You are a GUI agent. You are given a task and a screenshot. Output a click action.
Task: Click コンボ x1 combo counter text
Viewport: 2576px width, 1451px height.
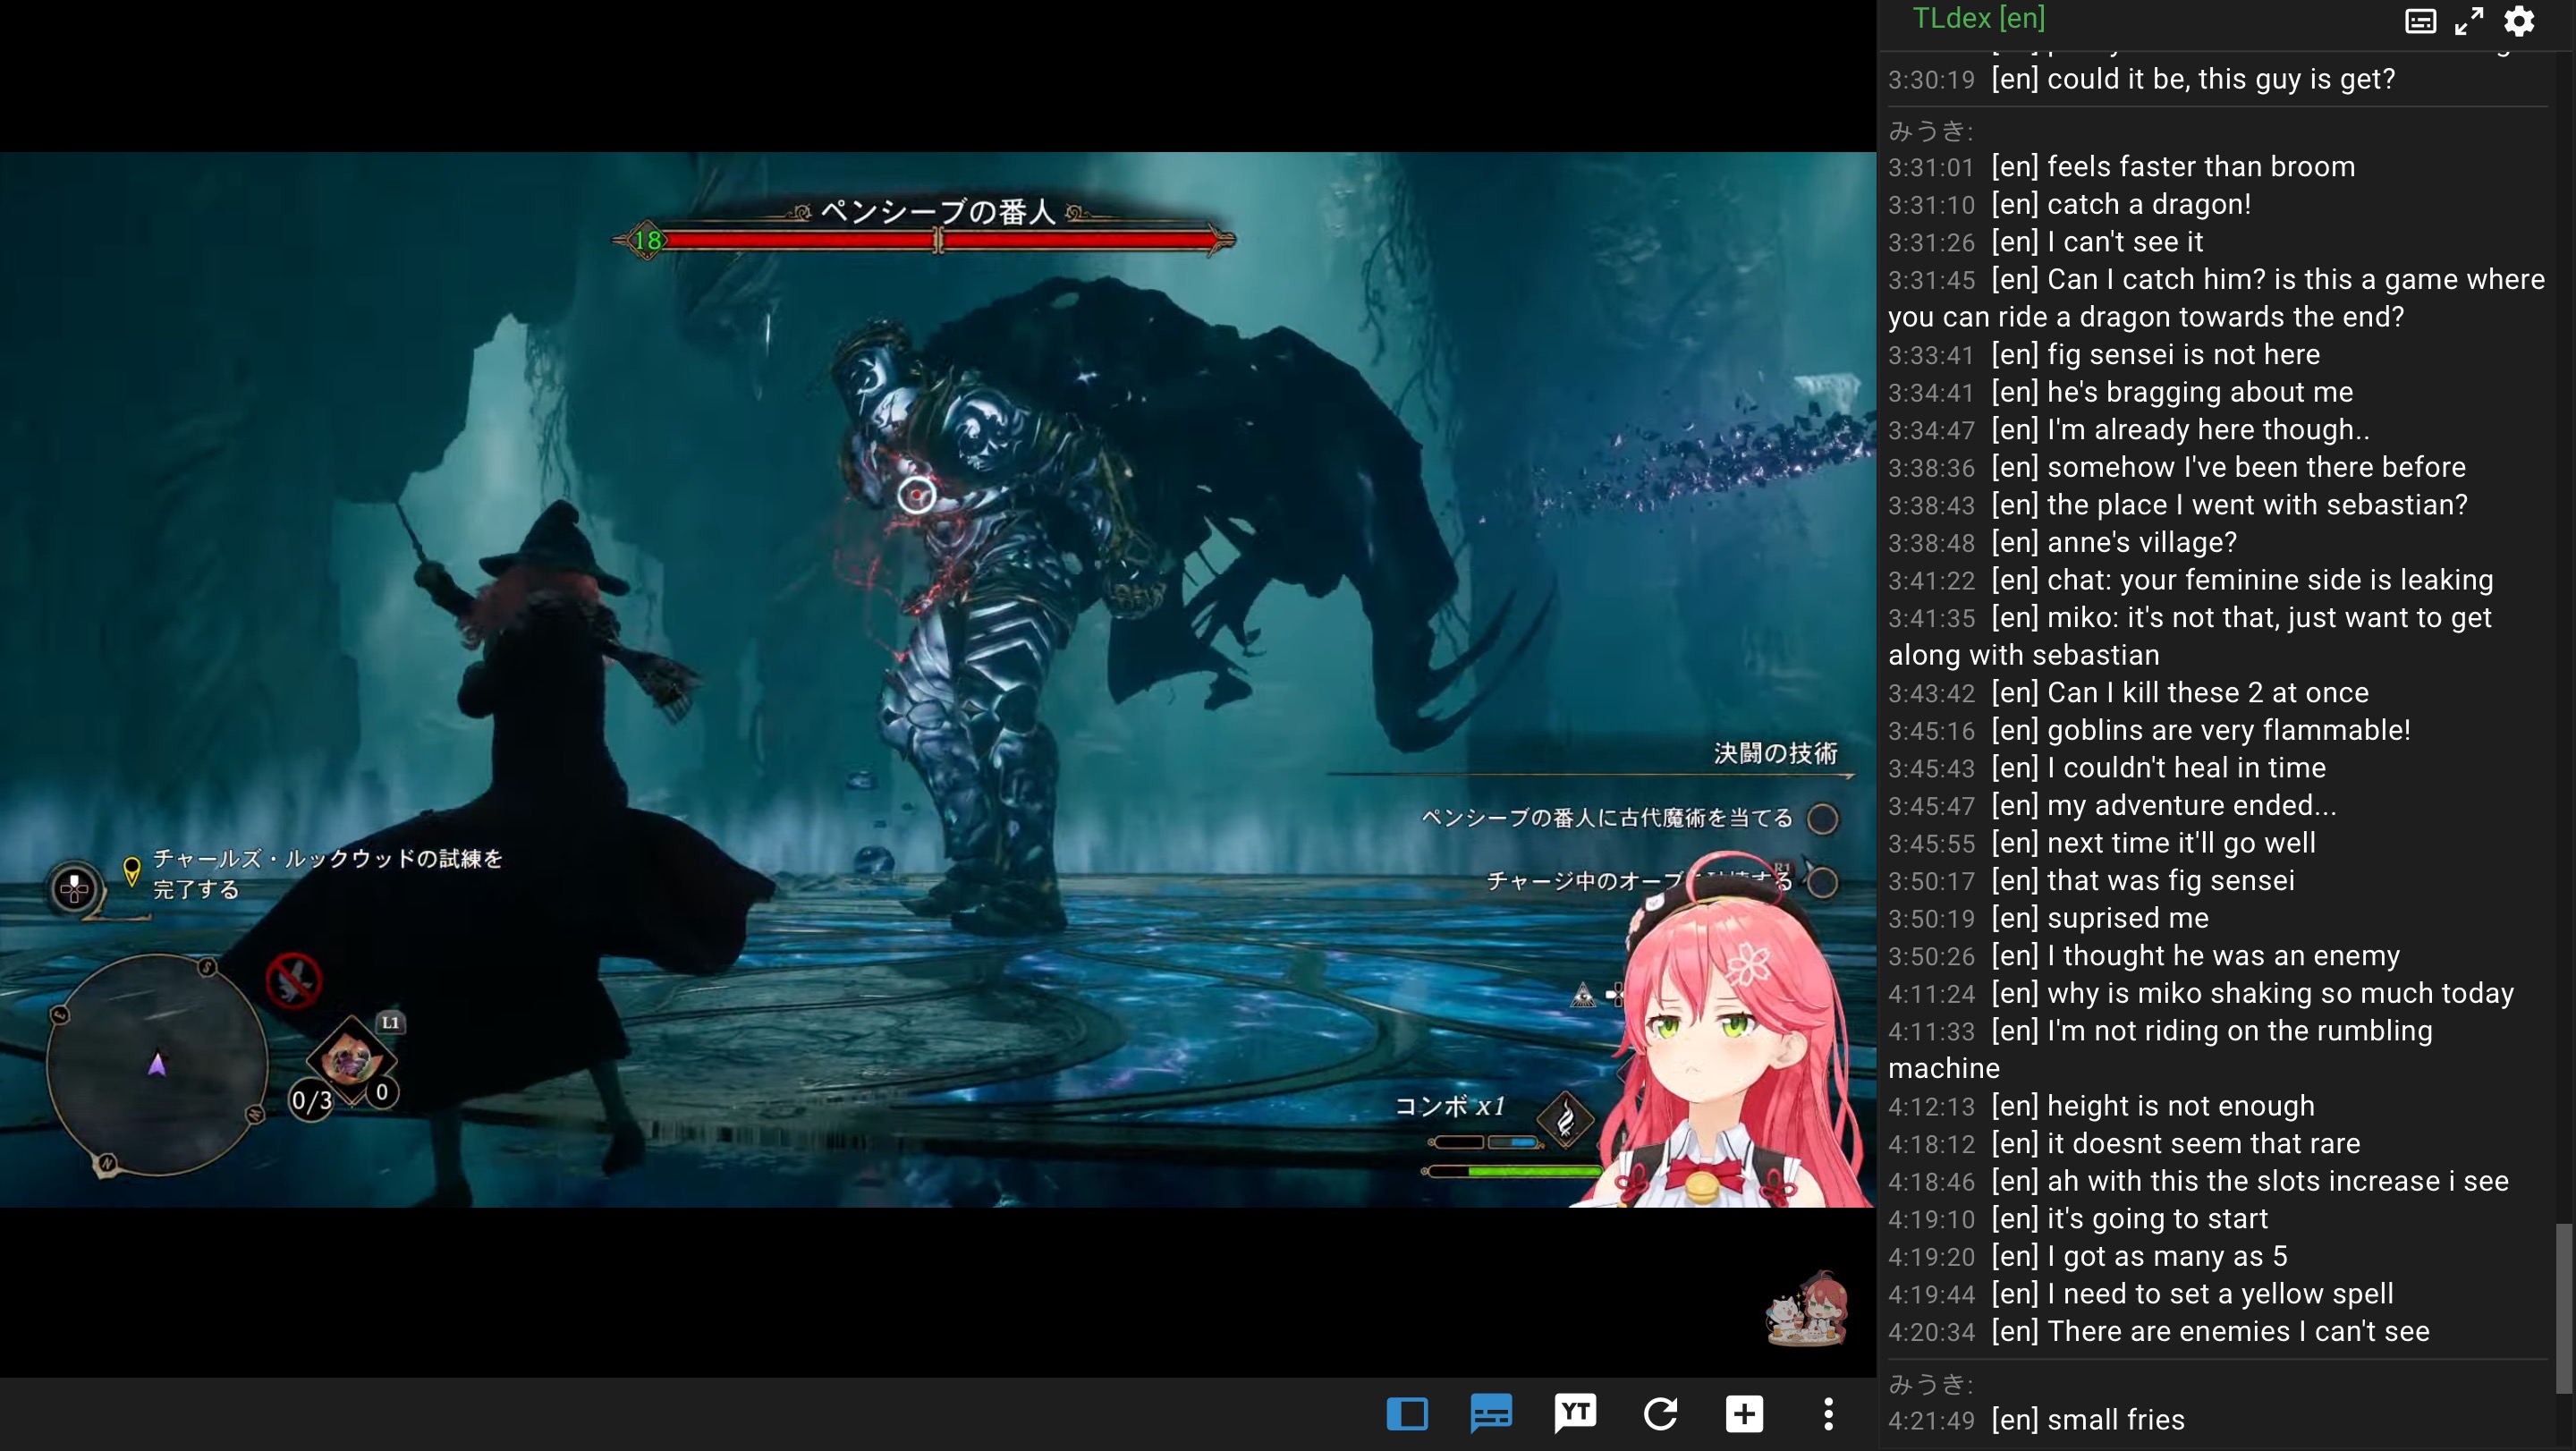click(1449, 1105)
